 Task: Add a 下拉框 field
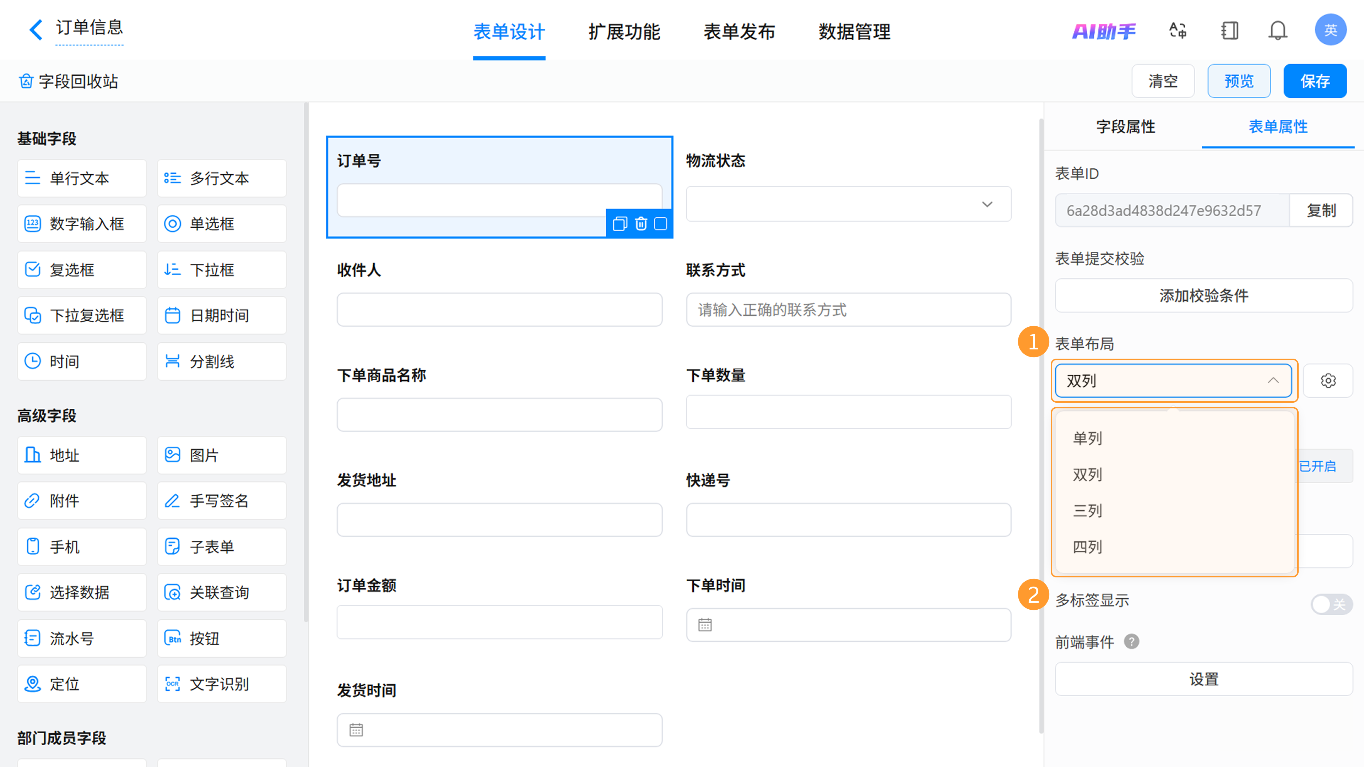point(222,270)
